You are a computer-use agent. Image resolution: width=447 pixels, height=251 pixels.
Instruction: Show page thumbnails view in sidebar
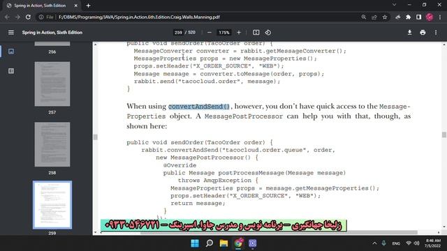pyautogui.click(x=11, y=52)
